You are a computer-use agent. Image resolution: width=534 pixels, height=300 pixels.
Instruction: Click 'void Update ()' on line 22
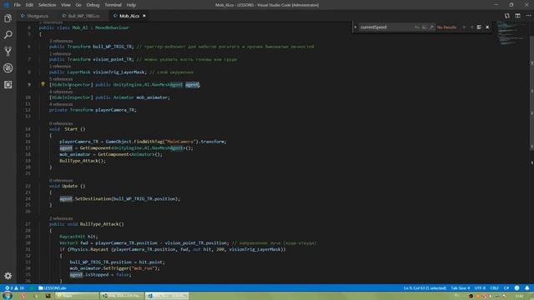(x=67, y=186)
